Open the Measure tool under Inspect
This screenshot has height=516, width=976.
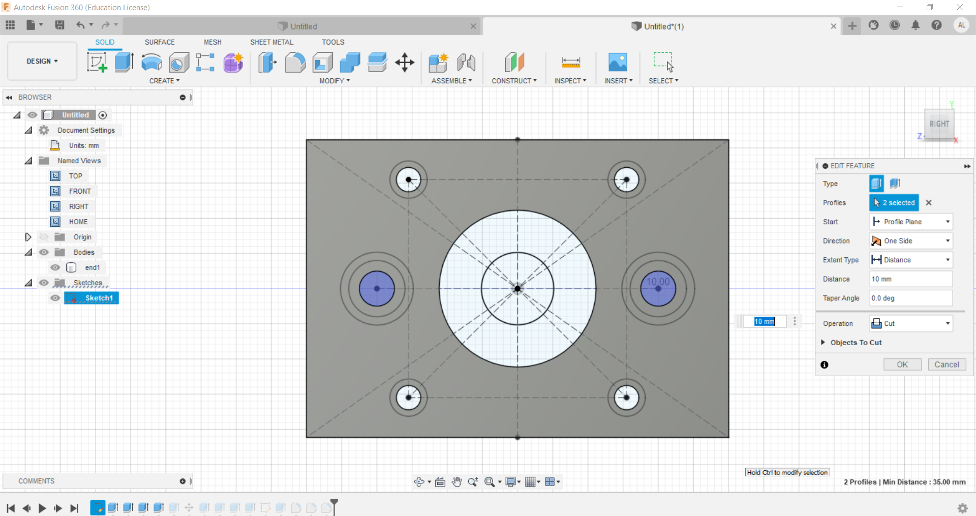coord(570,63)
